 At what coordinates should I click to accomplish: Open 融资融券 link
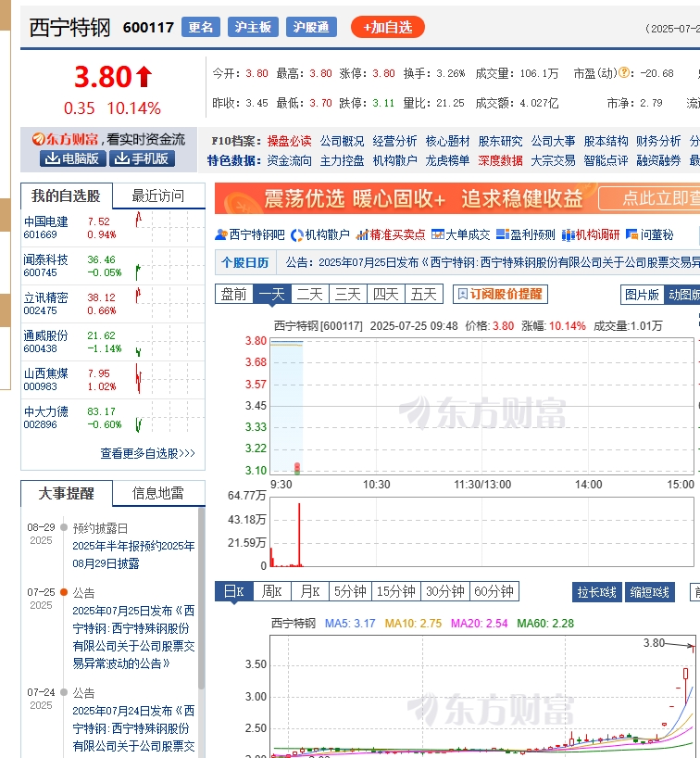point(658,160)
